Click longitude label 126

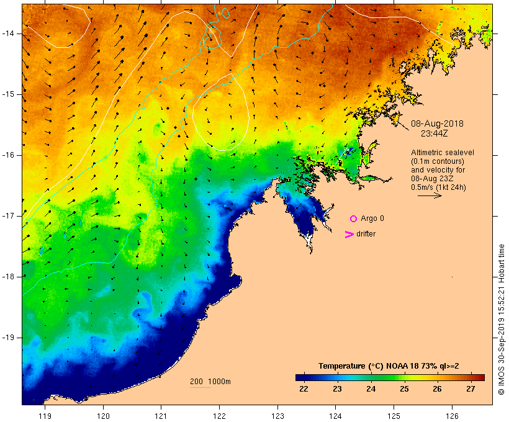pos(452,416)
